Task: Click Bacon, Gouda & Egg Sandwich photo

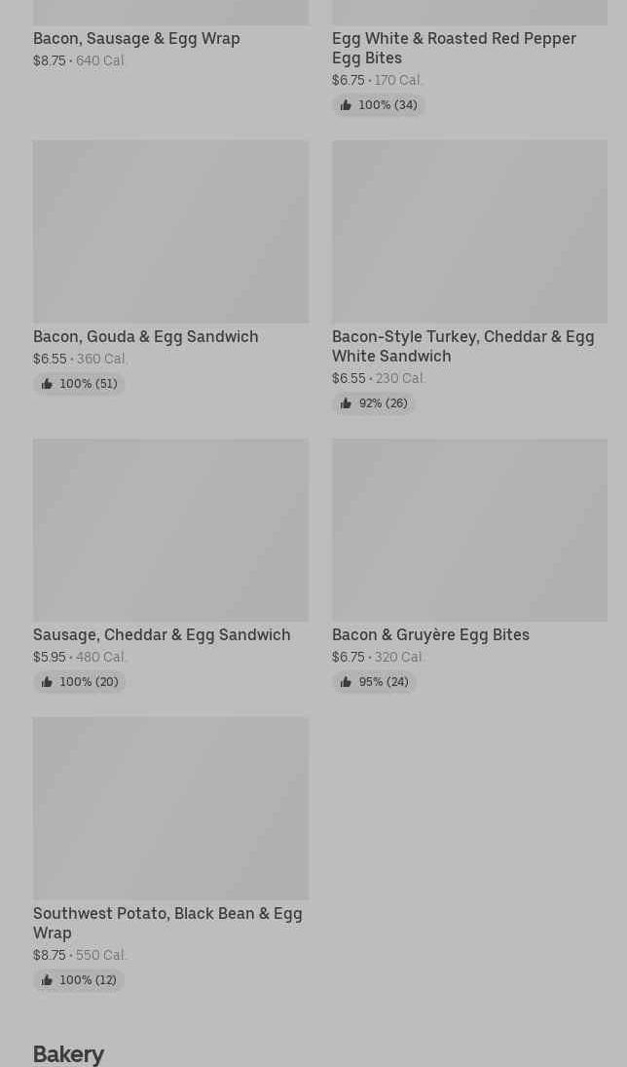Action: click(x=170, y=232)
